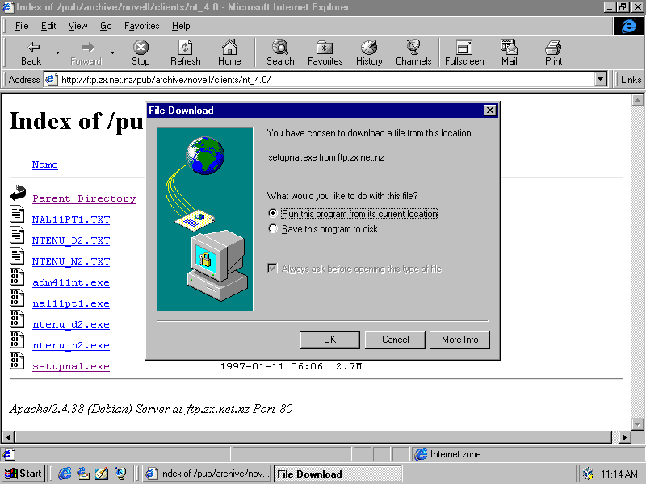Open the NAL11PT1.TXT file link
Screen dimensions: 646x484
(x=71, y=219)
